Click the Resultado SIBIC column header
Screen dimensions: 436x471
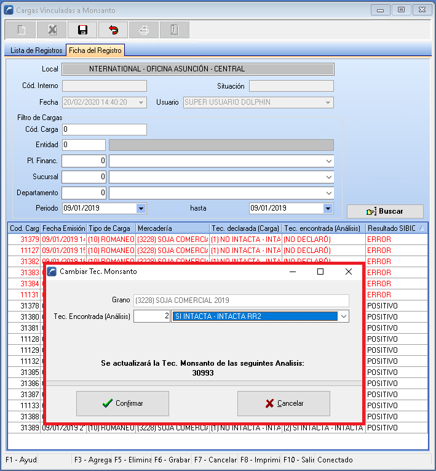coord(397,228)
